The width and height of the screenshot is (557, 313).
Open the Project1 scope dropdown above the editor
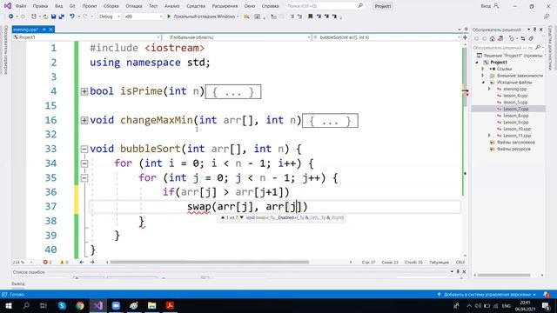click(87, 37)
